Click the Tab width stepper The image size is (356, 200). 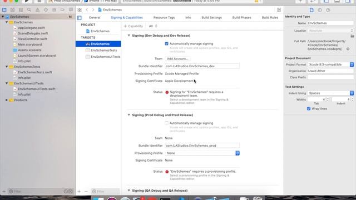tap(328, 99)
